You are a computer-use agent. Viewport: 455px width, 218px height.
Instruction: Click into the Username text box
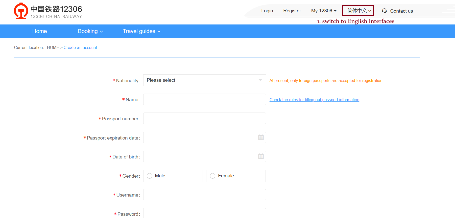[x=204, y=195]
